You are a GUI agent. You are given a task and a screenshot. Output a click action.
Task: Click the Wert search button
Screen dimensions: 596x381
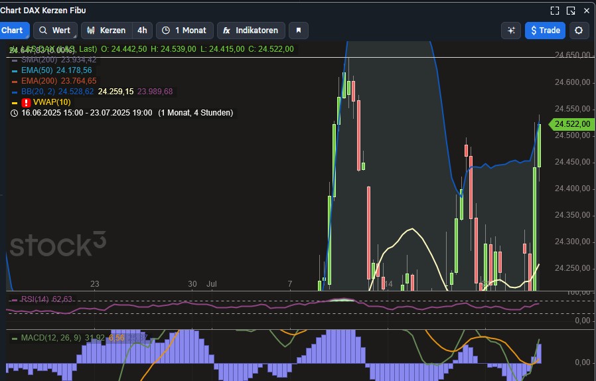click(54, 31)
